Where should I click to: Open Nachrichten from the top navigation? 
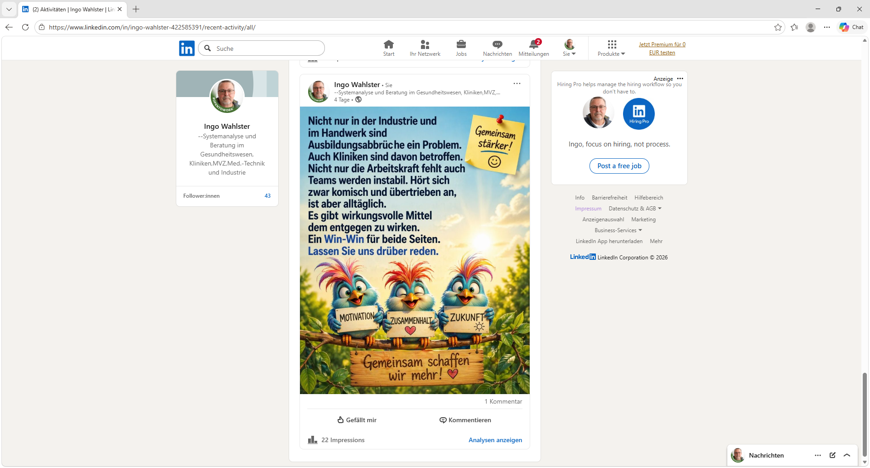[498, 48]
